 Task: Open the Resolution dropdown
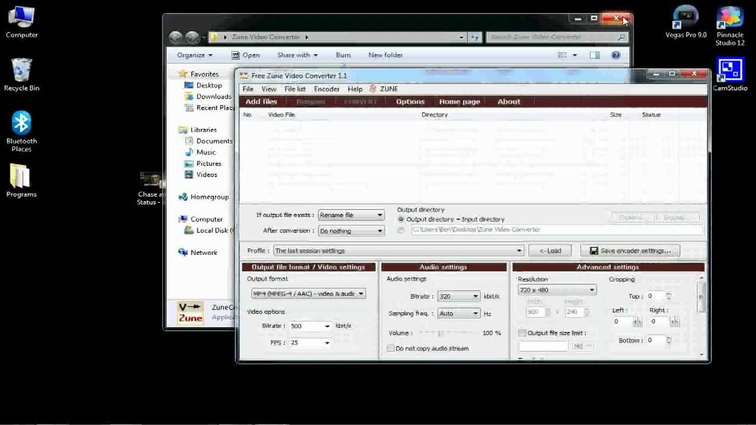[557, 290]
